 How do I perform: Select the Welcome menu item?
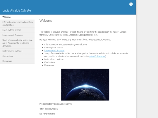(x=6, y=17)
